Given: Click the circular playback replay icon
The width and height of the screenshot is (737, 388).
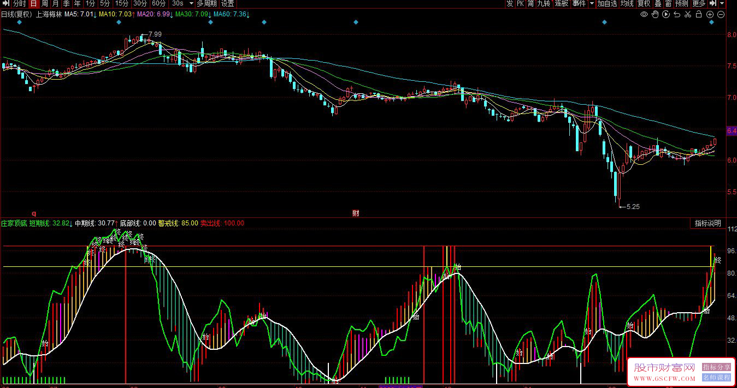Looking at the screenshot, I should click(x=666, y=14).
